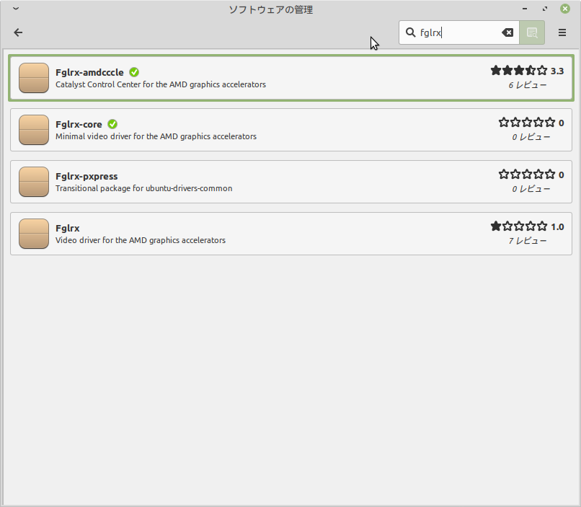Viewport: 581px width, 507px height.
Task: Click the magnifier icon in search box
Action: 410,32
